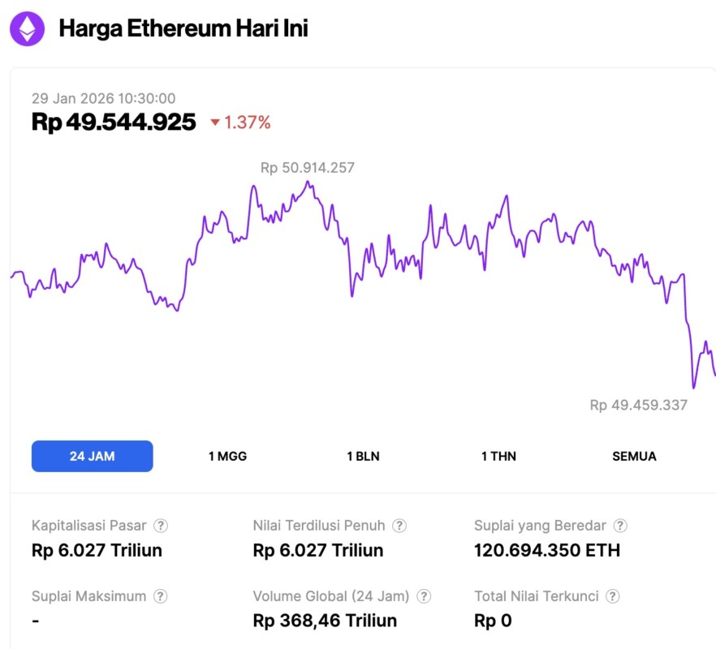Open the Suplai yang Beredar help icon
Screen dimensions: 716x649
[620, 526]
